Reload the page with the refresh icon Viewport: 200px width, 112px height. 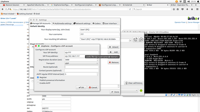(x=130, y=9)
